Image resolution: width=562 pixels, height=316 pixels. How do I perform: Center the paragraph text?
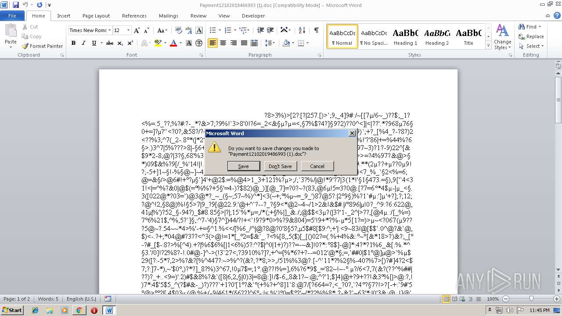coord(223,43)
